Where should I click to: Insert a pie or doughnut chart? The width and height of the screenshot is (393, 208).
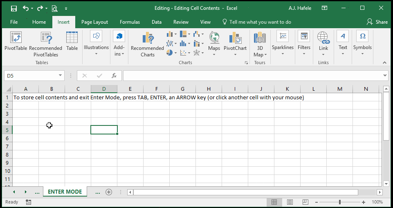click(172, 53)
